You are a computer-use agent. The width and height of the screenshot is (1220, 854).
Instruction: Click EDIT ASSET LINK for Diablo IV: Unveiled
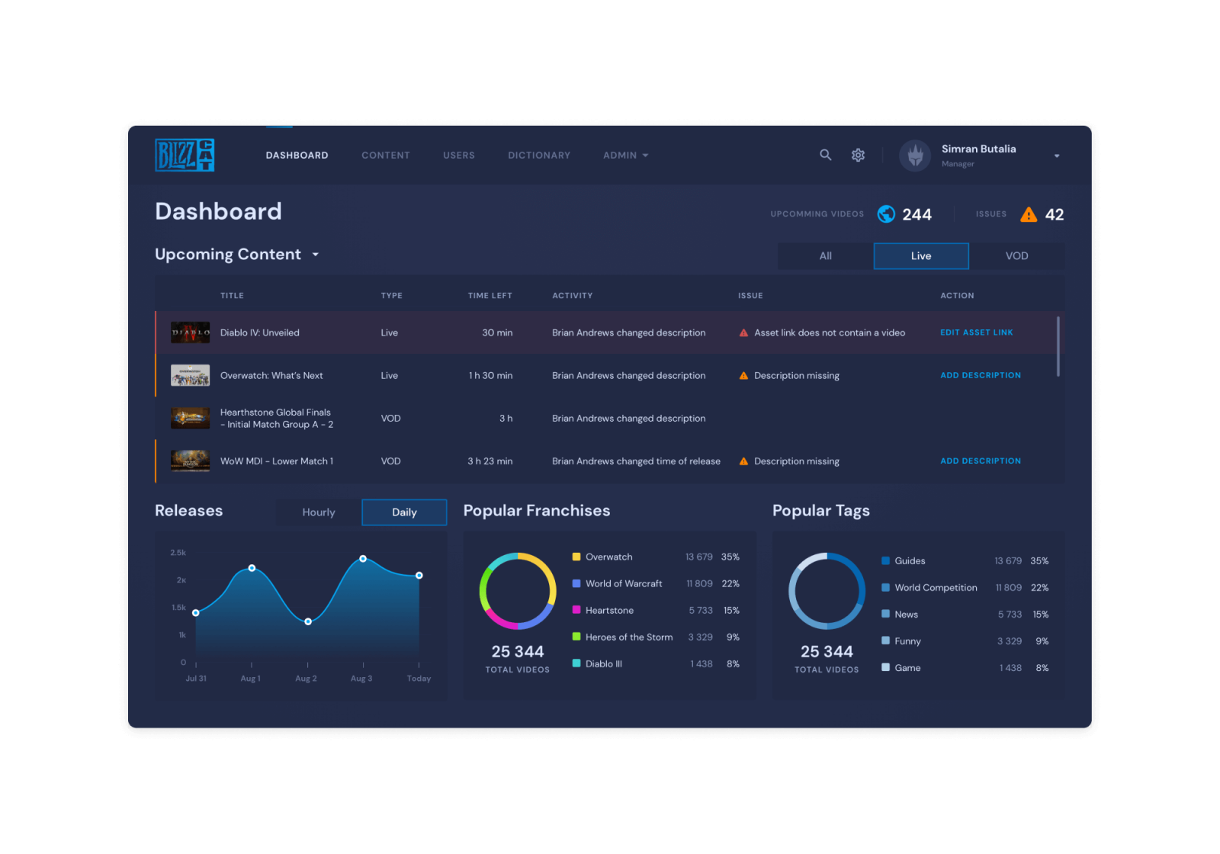click(977, 332)
